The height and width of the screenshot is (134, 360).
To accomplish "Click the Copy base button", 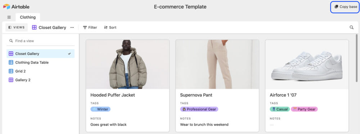I will coord(345,7).
